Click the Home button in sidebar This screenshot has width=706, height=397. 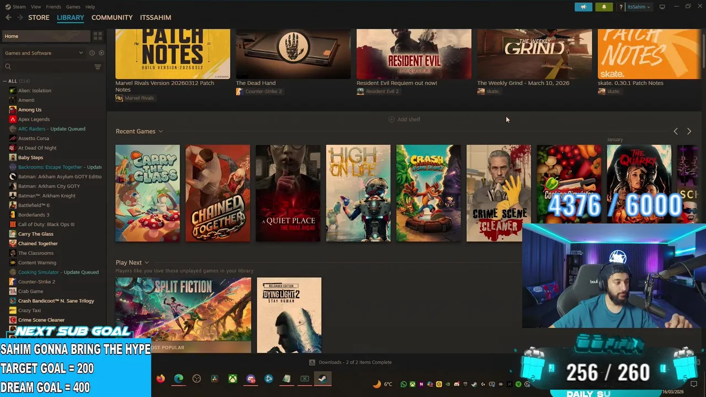tap(45, 36)
